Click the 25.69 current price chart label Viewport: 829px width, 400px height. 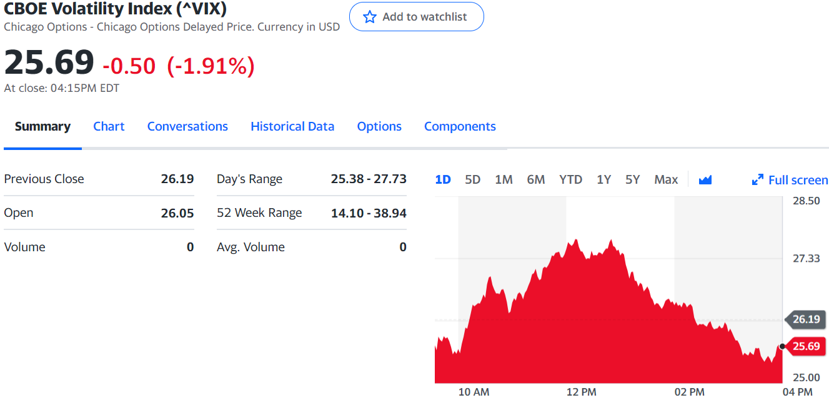805,346
